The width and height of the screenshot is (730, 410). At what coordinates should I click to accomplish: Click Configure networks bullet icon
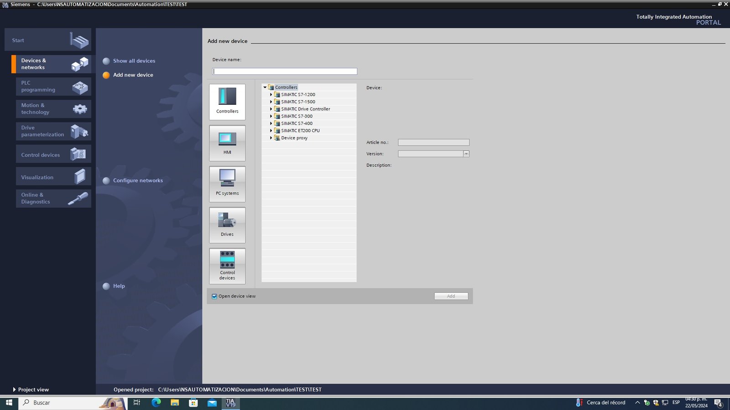pos(106,181)
